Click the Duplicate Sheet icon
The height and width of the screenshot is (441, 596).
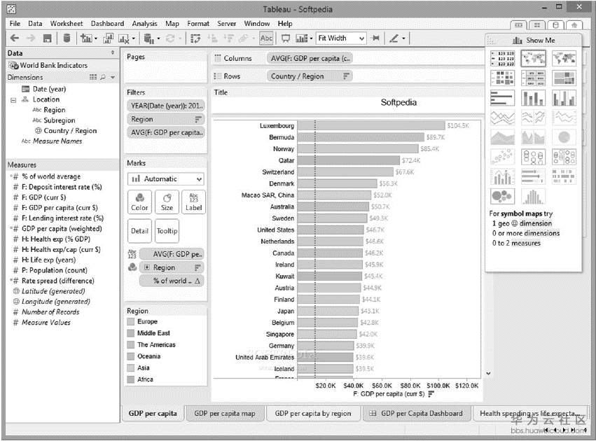click(108, 38)
